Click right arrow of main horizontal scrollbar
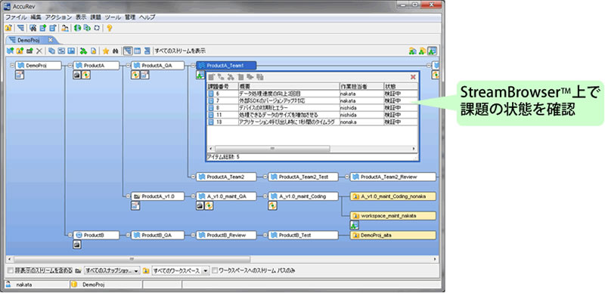The width and height of the screenshot is (605, 293). [436, 259]
